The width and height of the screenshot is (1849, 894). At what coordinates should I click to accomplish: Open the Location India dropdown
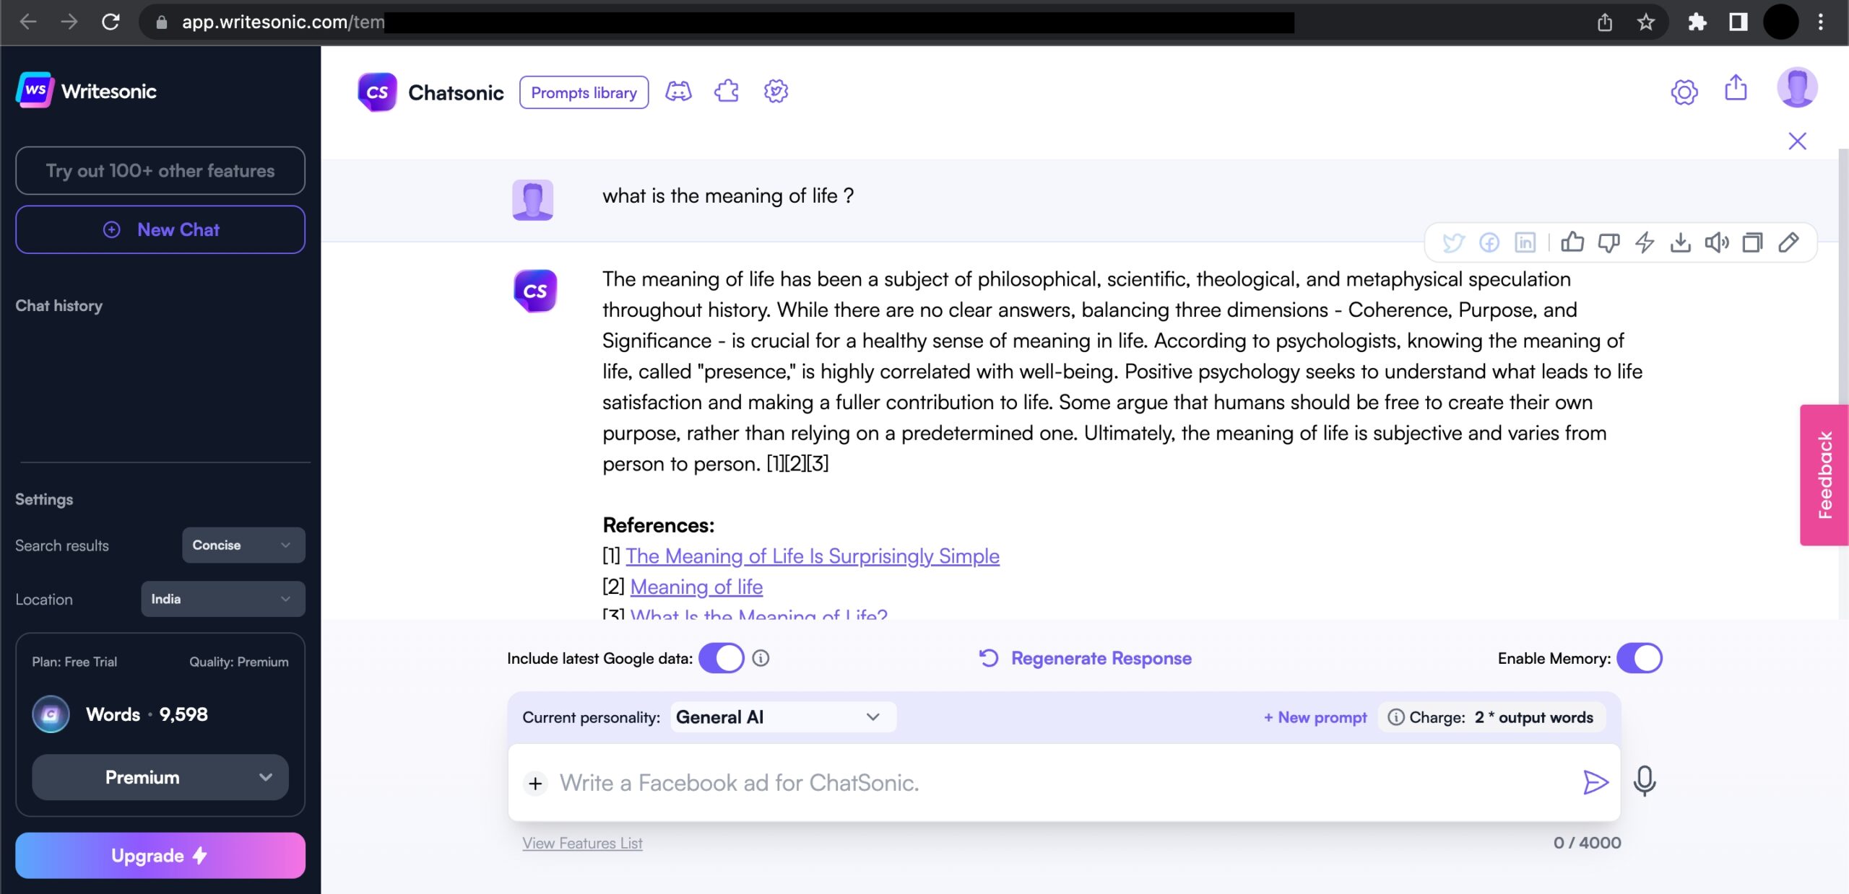(x=222, y=599)
